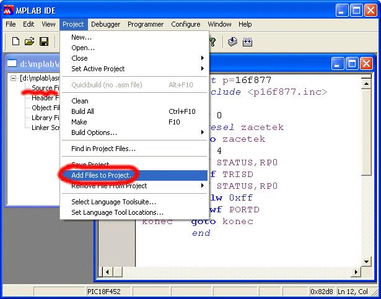Open the Window menu

click(219, 24)
